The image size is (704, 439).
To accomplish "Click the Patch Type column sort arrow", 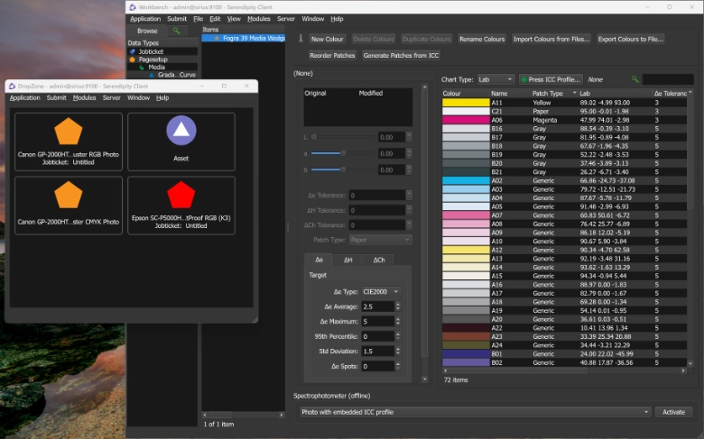I will [574, 93].
